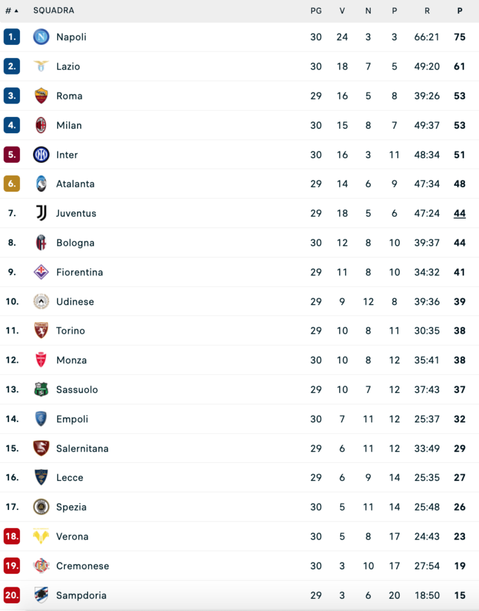Click the Inter club logo
Image resolution: width=479 pixels, height=611 pixels.
coord(41,155)
